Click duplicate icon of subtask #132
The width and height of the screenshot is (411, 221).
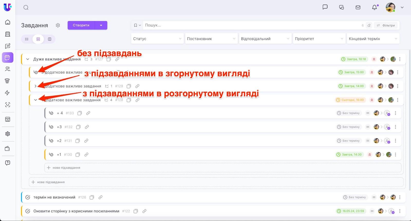tap(78, 127)
